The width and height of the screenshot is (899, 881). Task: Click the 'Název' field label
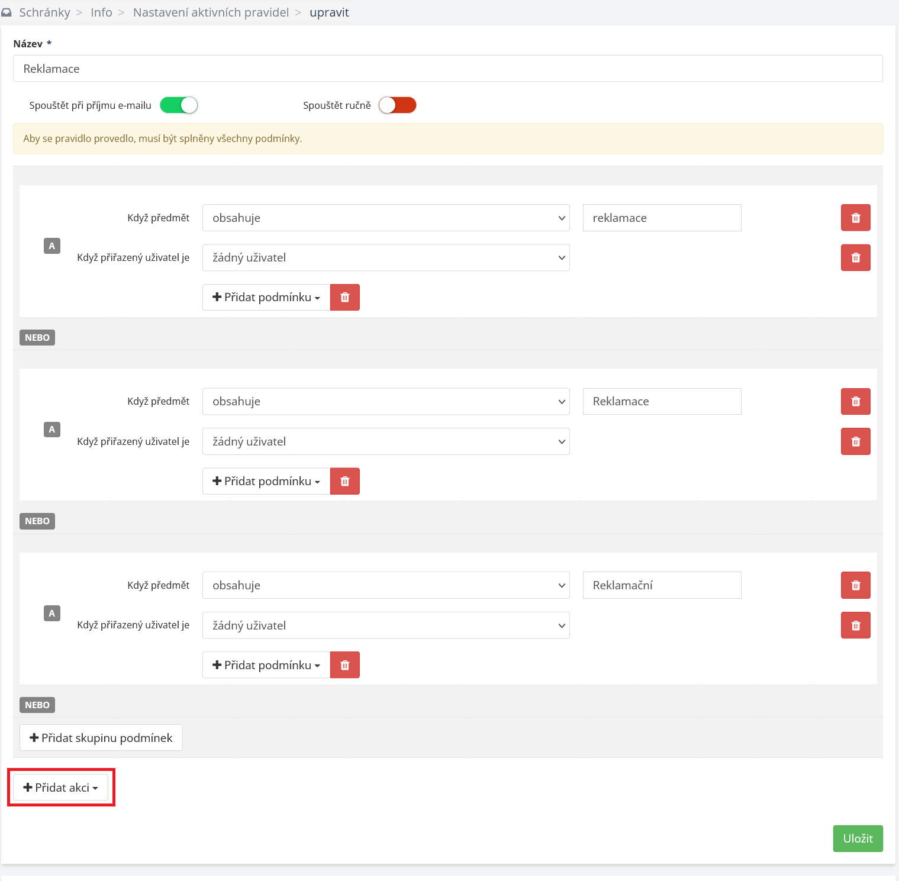28,44
